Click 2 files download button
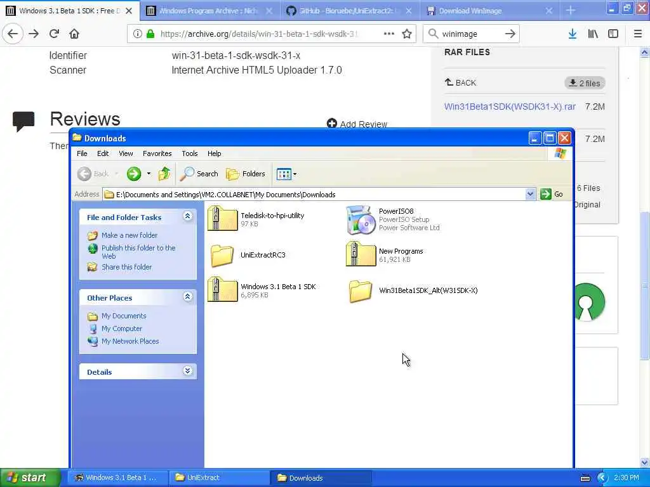Image resolution: width=650 pixels, height=487 pixels. point(585,83)
